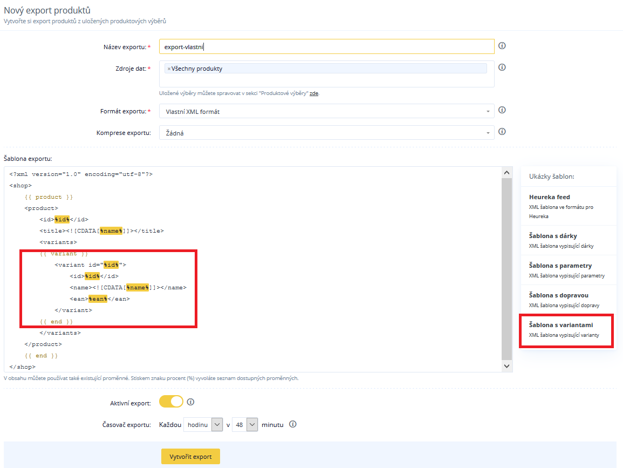This screenshot has width=623, height=468.
Task: Expand the Komprese exportu dropdown
Action: pos(326,133)
